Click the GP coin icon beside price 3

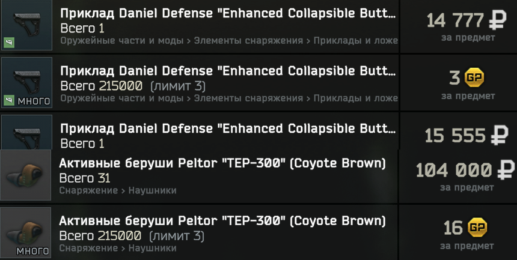tap(474, 77)
